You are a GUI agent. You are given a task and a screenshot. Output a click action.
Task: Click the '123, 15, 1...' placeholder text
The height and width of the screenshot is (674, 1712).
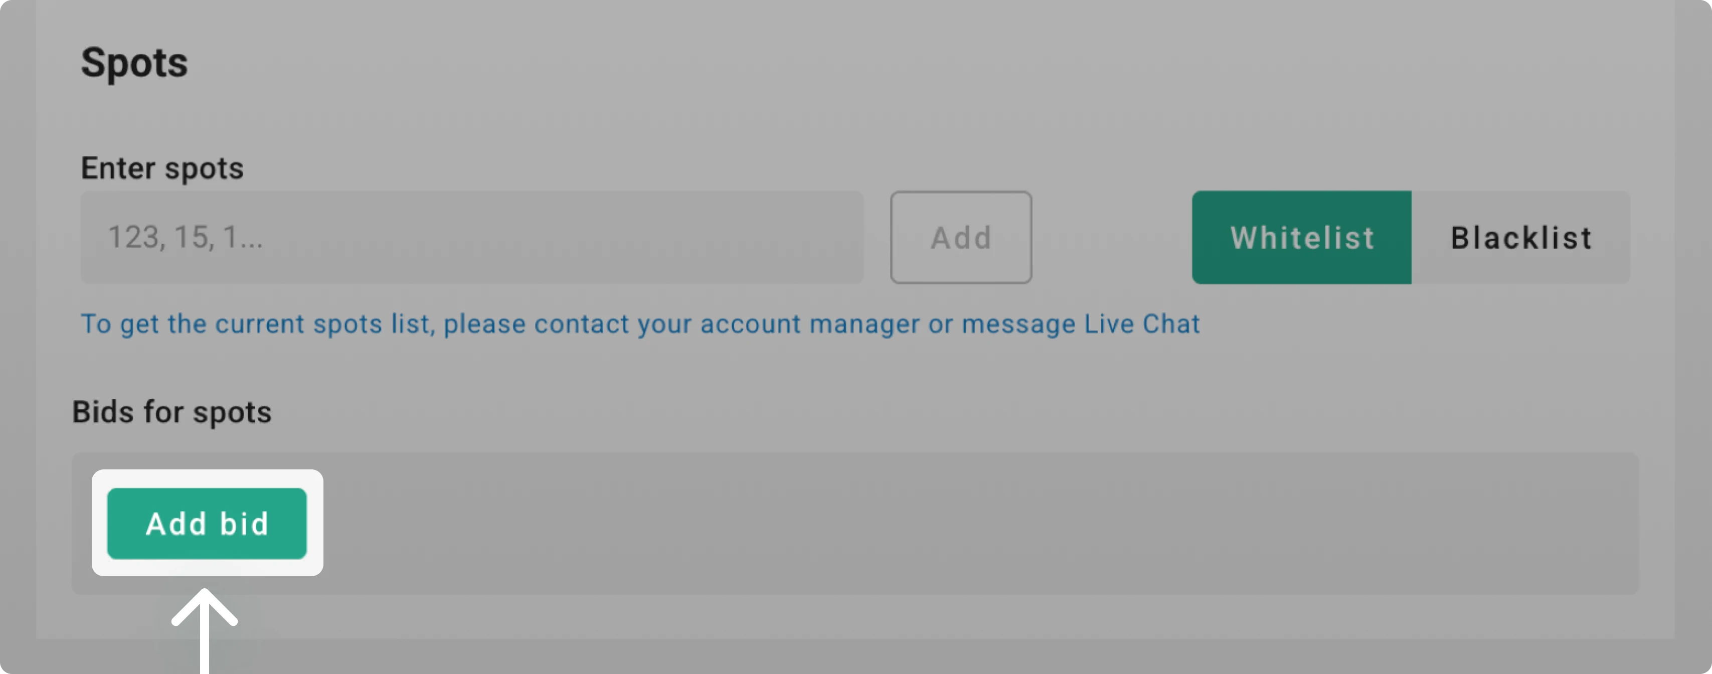pos(186,237)
